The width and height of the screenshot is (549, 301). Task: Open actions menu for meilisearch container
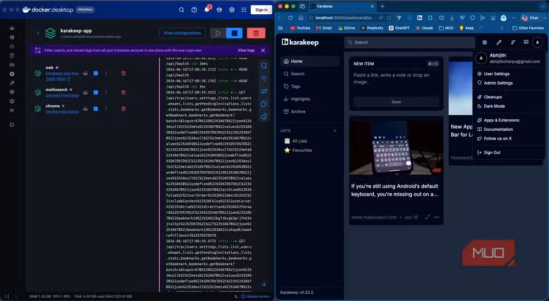pyautogui.click(x=106, y=92)
